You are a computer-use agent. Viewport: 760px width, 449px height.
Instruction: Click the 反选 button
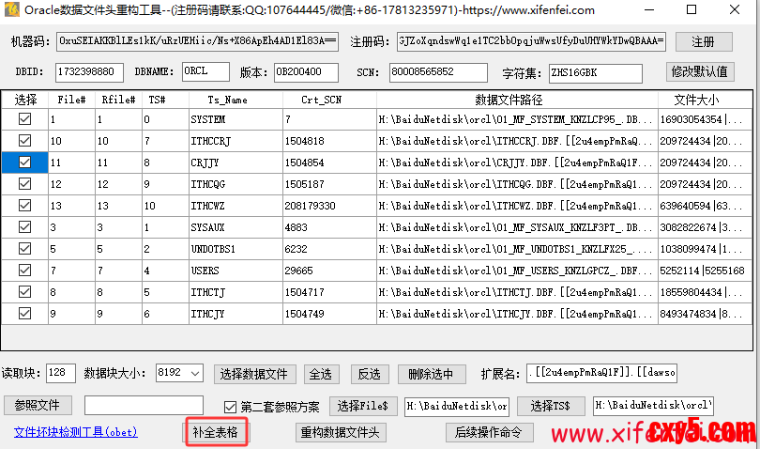tap(370, 374)
